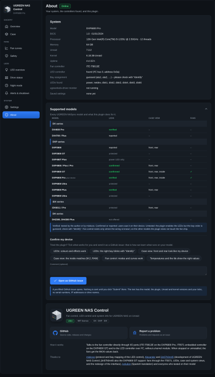Click the Fan controller value 'ITE IT8613E'

93,66
